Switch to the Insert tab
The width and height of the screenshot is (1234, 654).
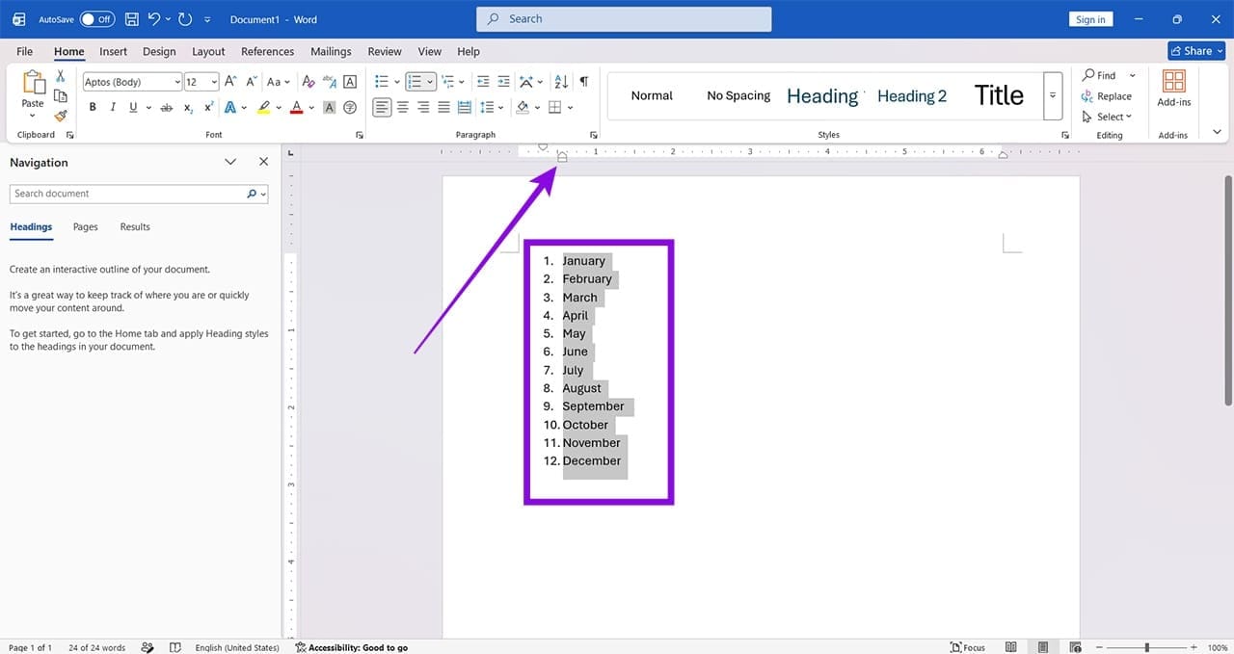(113, 52)
